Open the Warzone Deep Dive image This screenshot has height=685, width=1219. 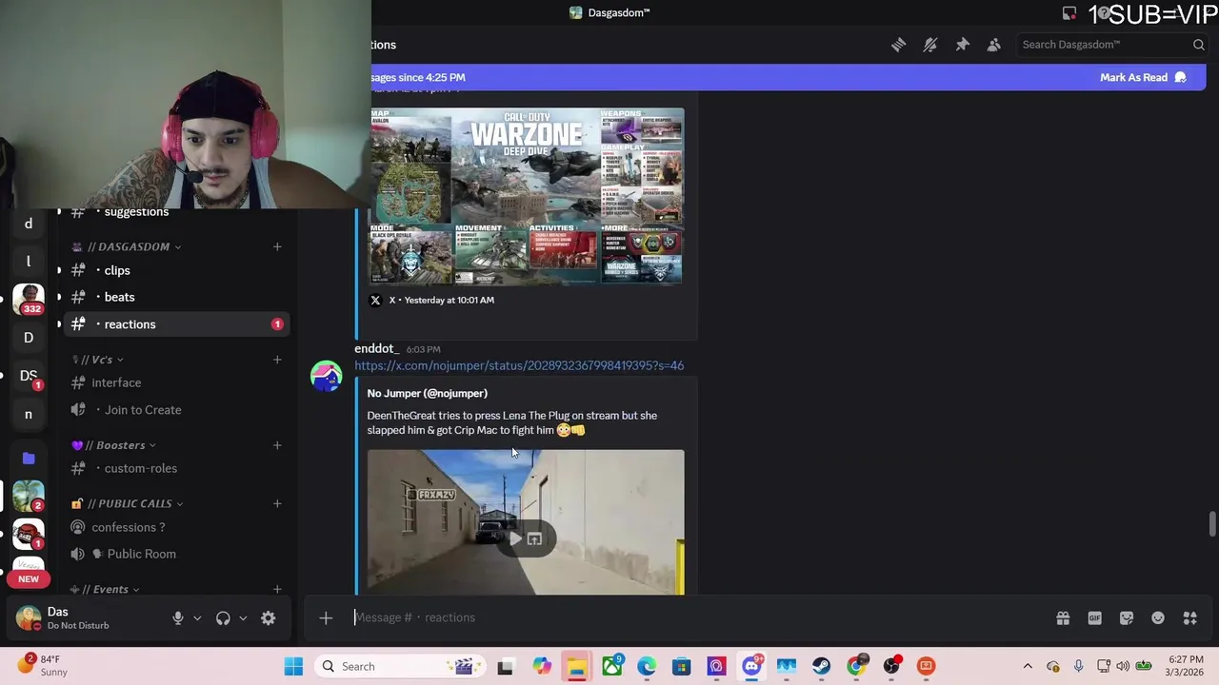[527, 196]
